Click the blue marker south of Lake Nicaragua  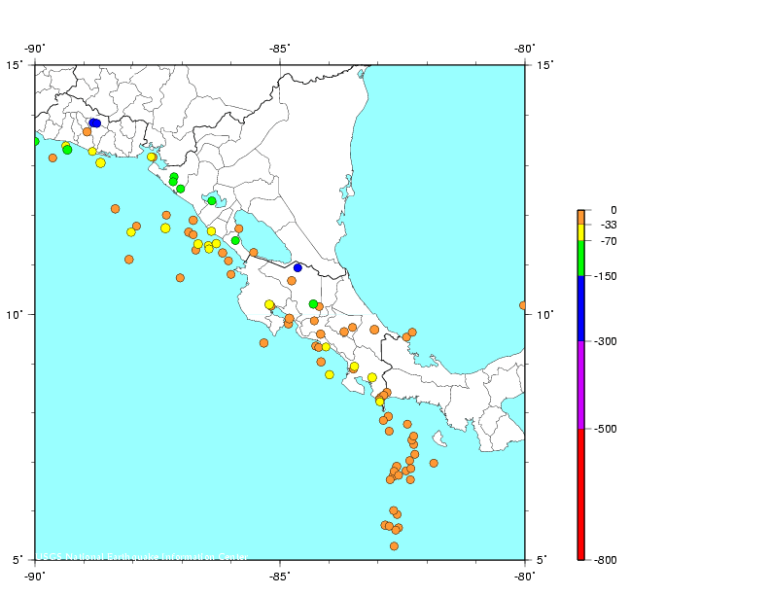pos(297,267)
